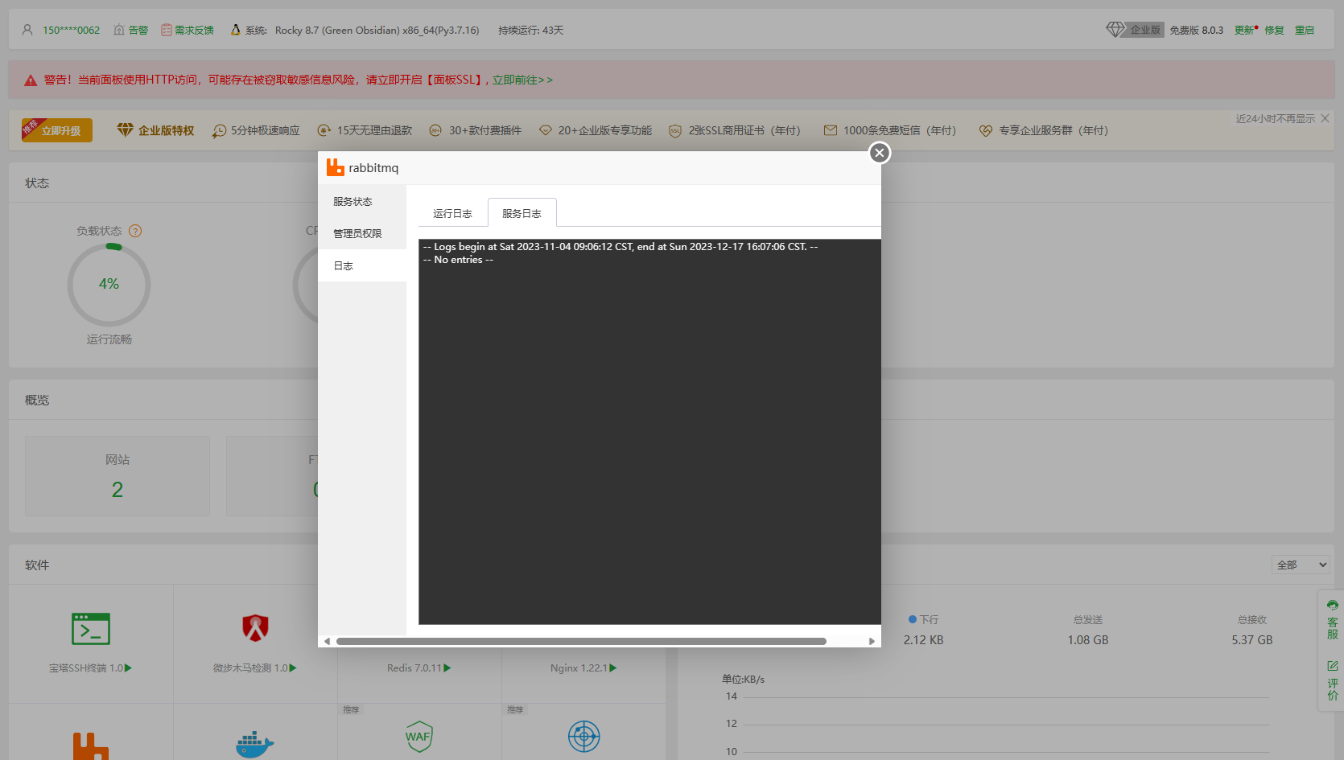Click the 负载状态 help question icon

click(x=135, y=231)
